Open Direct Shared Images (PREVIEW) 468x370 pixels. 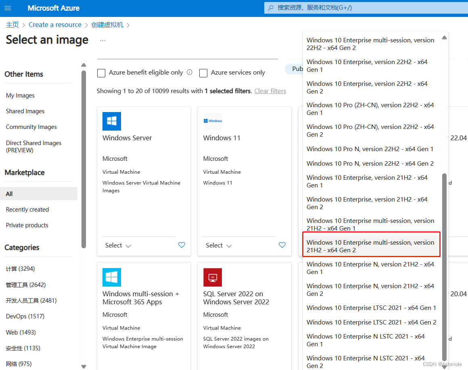tap(34, 146)
